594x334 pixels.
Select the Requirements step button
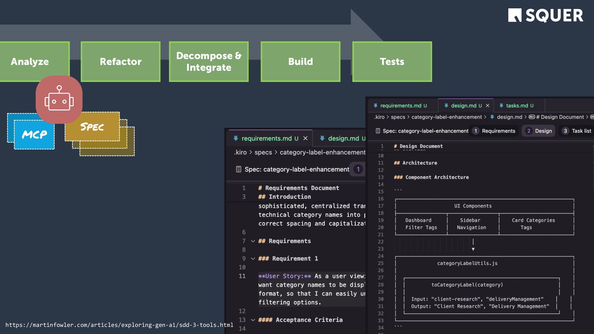click(494, 131)
